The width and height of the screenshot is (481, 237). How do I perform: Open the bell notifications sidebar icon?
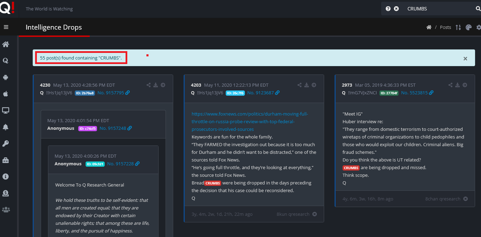point(6,127)
